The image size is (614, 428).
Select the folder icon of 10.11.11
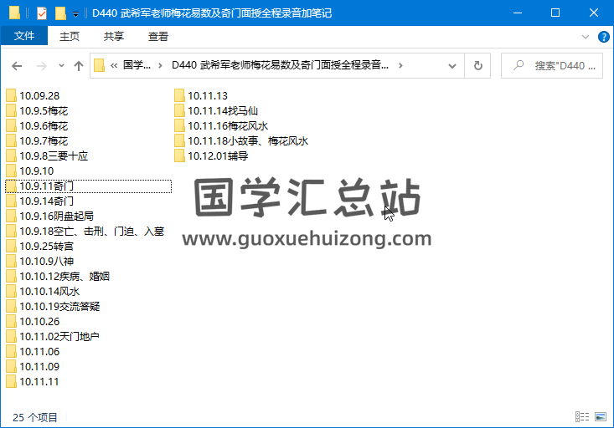pos(12,381)
